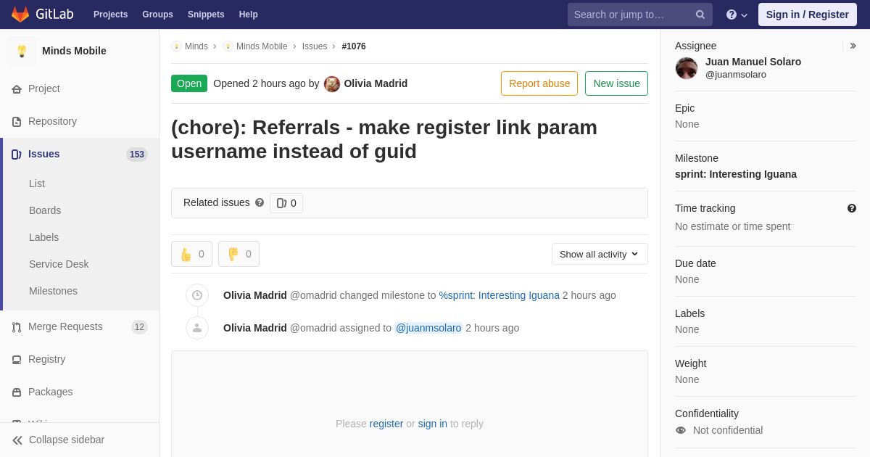The height and width of the screenshot is (457, 870).
Task: Click the Merge Requests count badge 12
Action: point(139,327)
